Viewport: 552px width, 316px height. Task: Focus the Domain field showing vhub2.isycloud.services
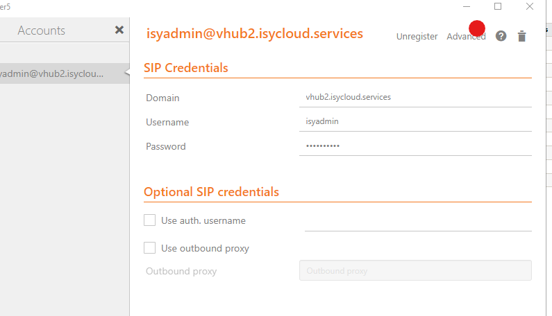[x=415, y=98]
